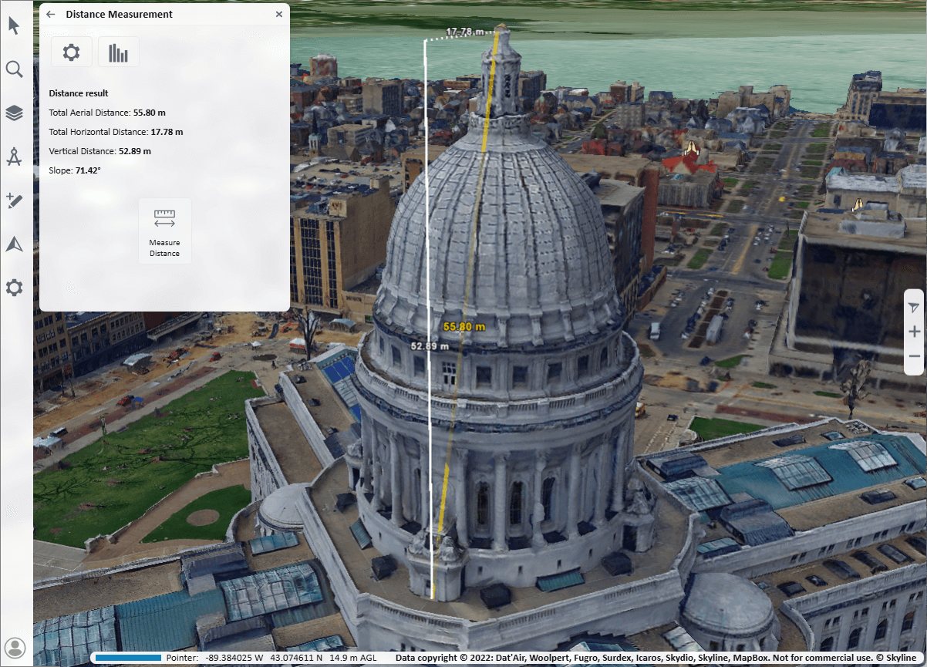Open application settings gear at sidebar bottom
The width and height of the screenshot is (927, 667).
[x=14, y=288]
